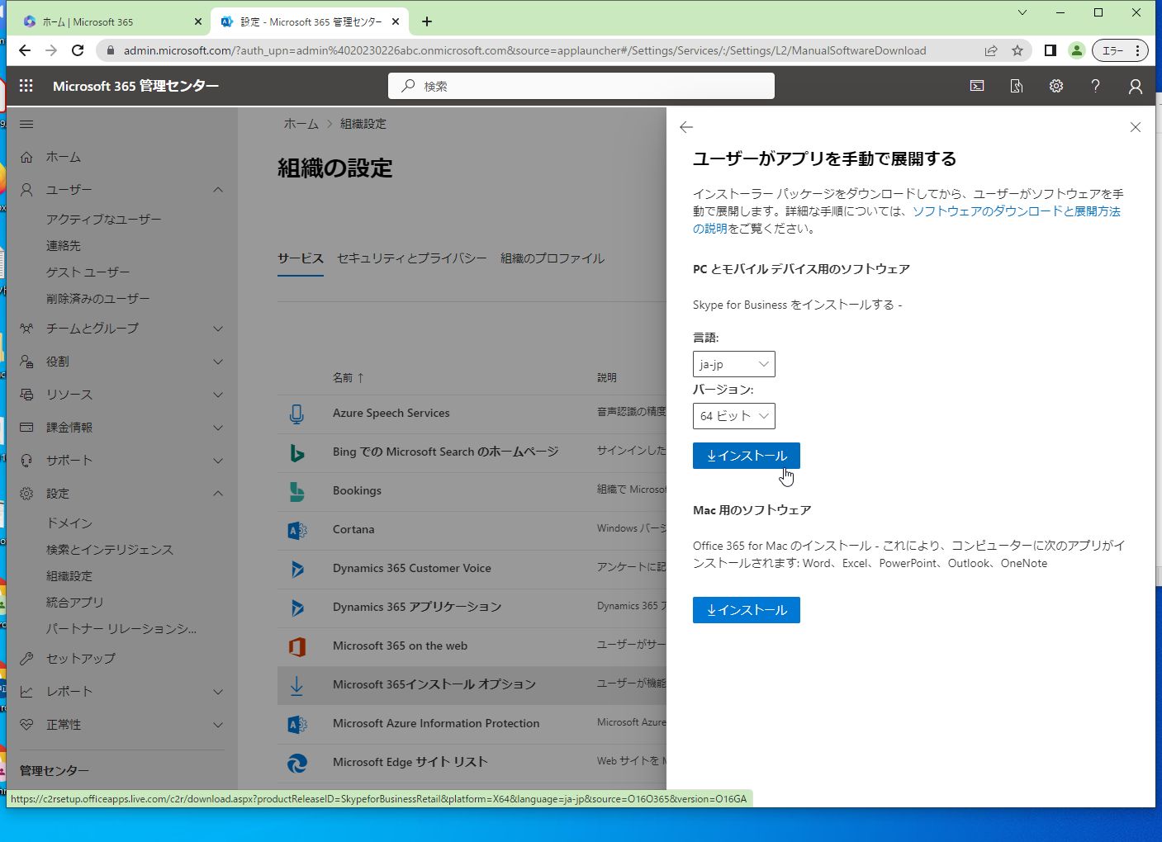Select the Microsoft 365 on the web icon
The height and width of the screenshot is (842, 1162).
pos(297,646)
